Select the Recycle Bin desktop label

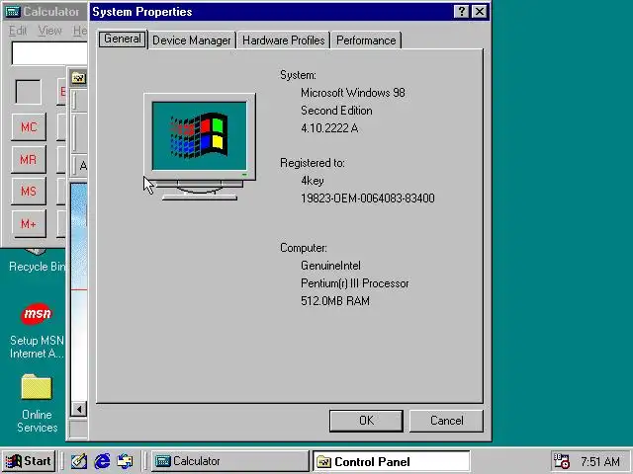[38, 267]
